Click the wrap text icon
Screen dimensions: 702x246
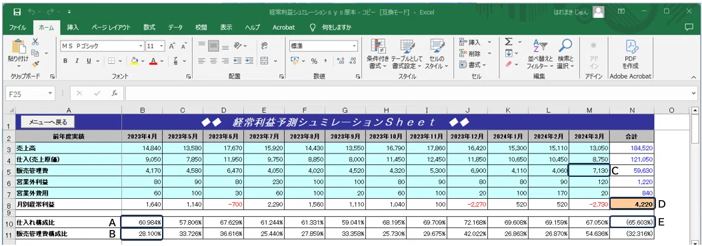(x=264, y=45)
